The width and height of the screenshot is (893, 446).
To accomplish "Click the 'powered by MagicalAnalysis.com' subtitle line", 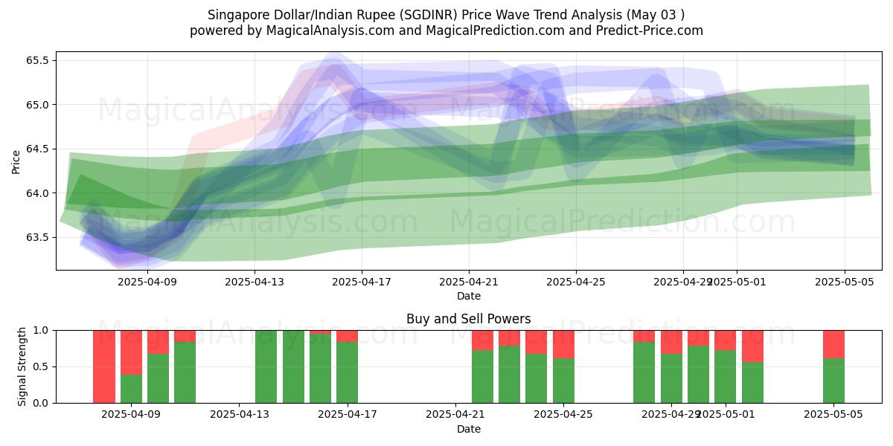I will click(446, 30).
